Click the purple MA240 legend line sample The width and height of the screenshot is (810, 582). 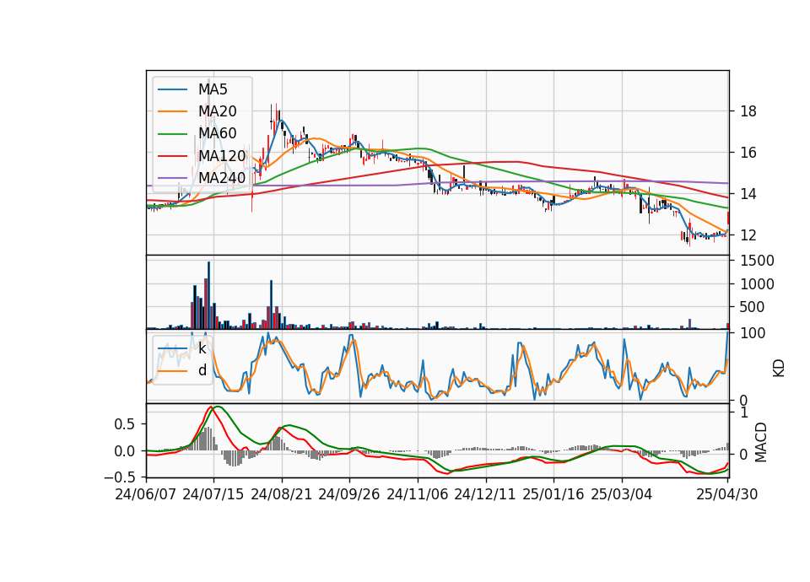pyautogui.click(x=172, y=178)
